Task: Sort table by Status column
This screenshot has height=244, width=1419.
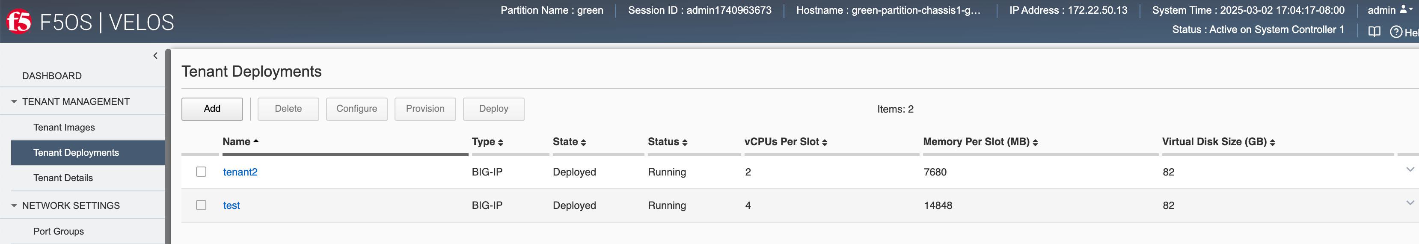Action: [x=667, y=142]
